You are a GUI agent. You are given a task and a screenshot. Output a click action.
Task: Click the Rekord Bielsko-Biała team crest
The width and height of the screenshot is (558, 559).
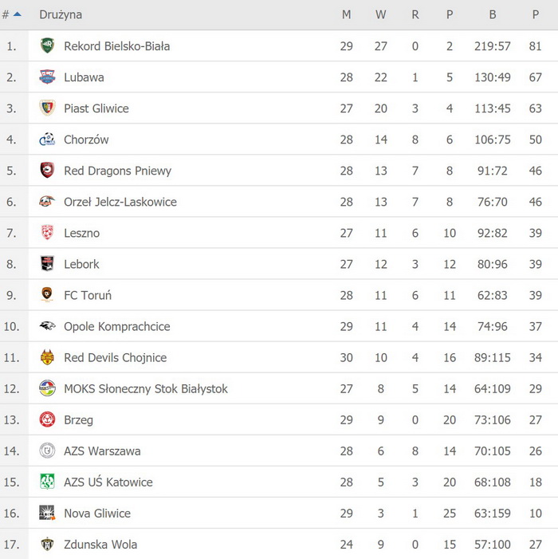click(x=47, y=46)
